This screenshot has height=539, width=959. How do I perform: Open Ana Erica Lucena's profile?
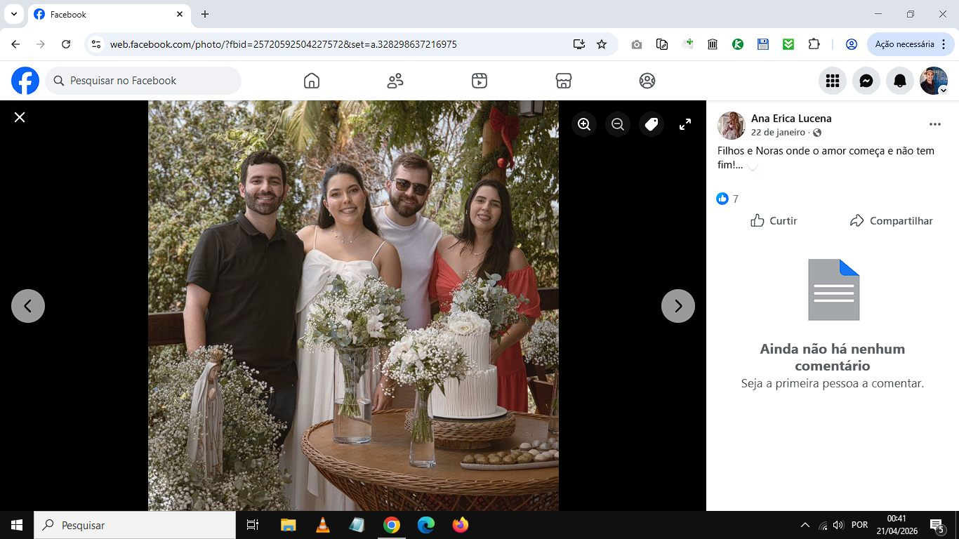point(791,119)
